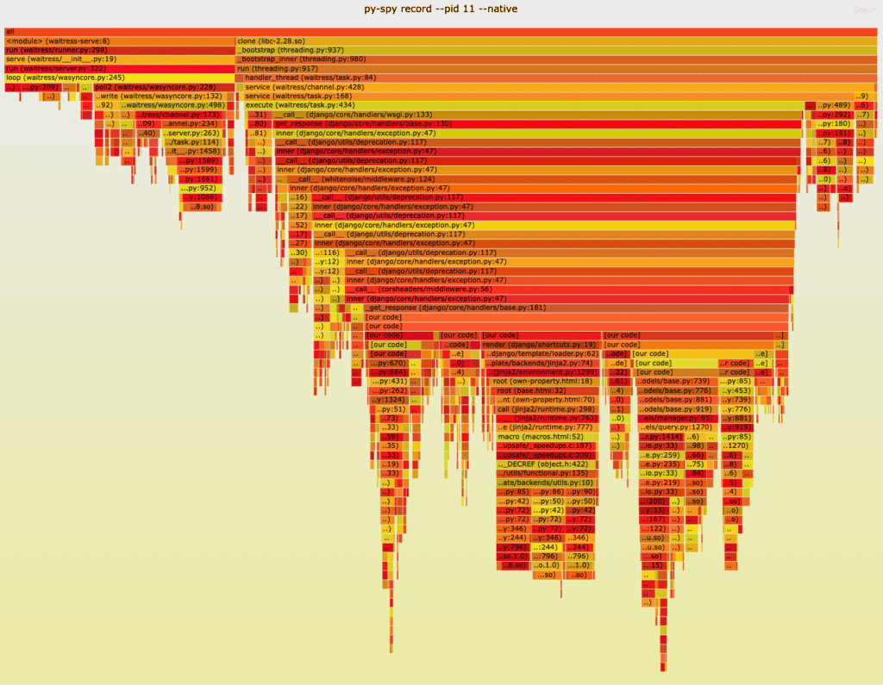Click the ..upsafe/_speedups.c:187) frame

click(x=548, y=445)
